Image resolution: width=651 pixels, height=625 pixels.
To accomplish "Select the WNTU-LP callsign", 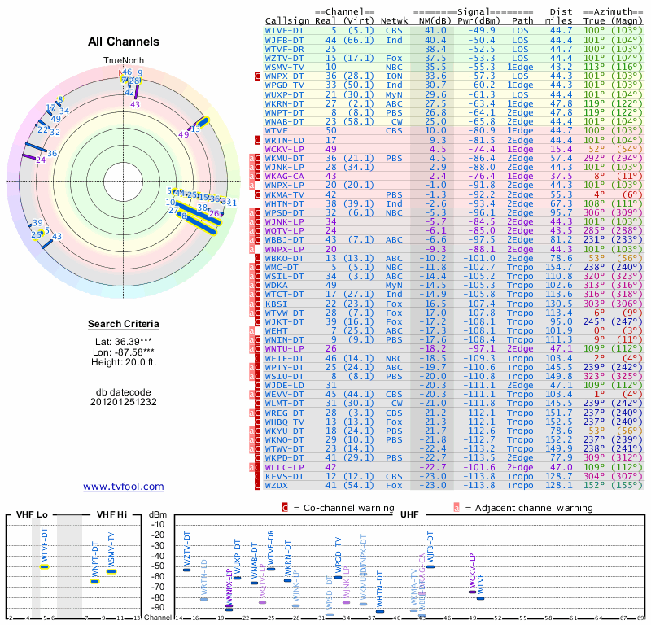I will pyautogui.click(x=284, y=349).
